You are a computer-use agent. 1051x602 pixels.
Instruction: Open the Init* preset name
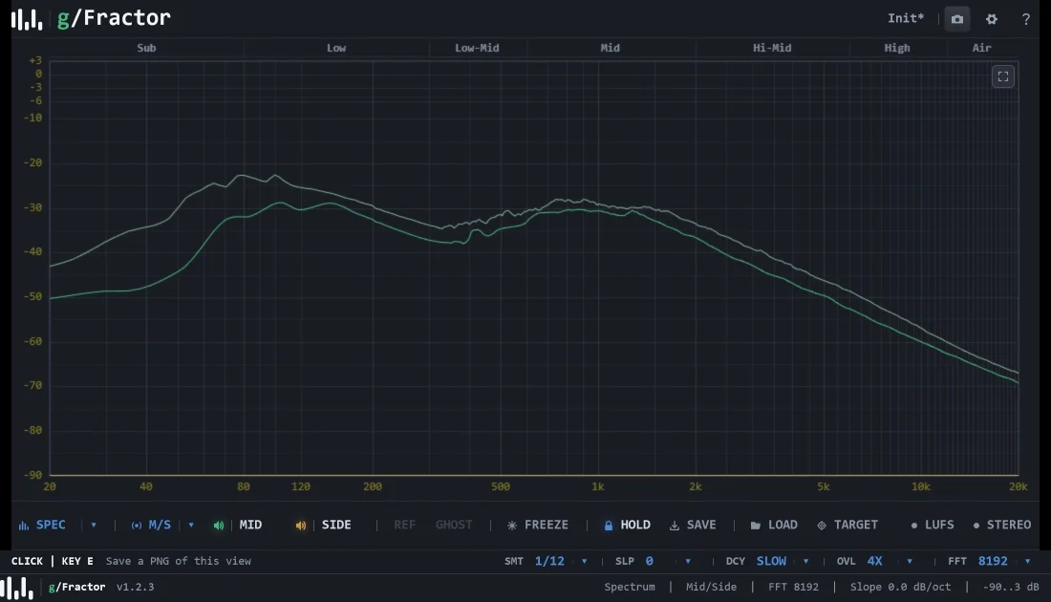point(906,18)
